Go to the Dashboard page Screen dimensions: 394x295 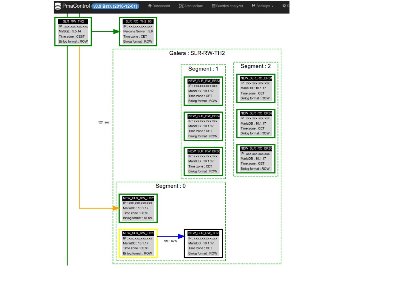click(x=159, y=6)
